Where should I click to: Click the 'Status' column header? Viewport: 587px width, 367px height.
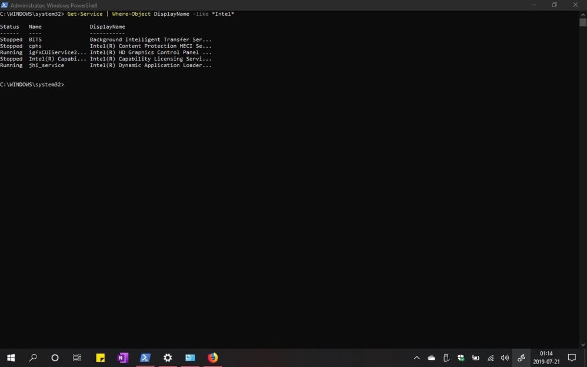(10, 26)
